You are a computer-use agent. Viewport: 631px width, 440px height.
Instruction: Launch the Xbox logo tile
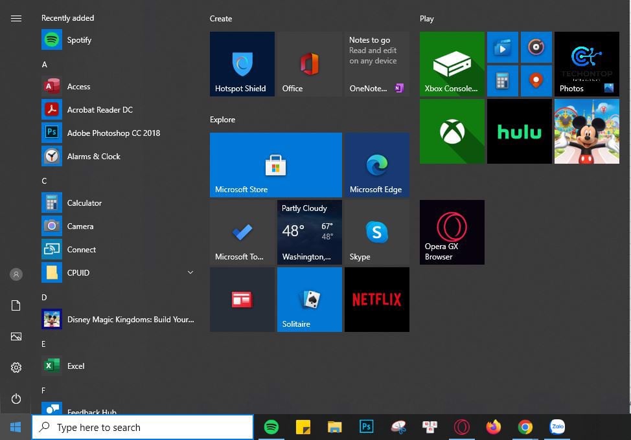tap(452, 131)
